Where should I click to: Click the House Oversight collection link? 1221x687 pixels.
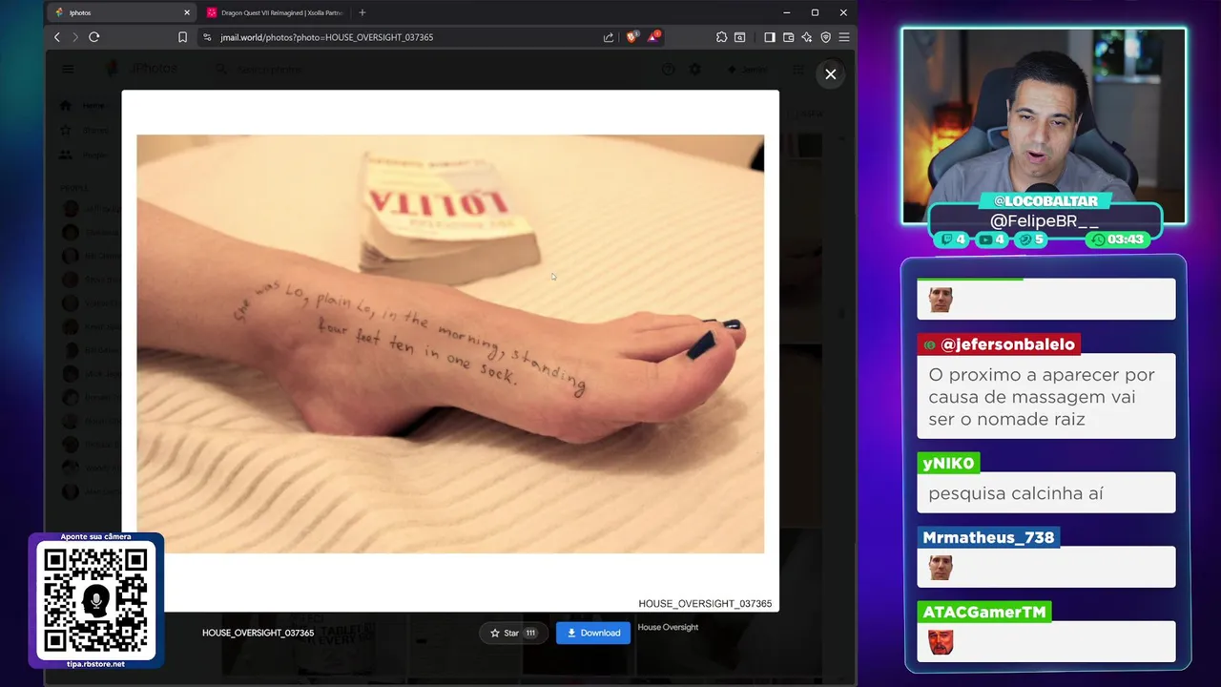[x=668, y=627]
